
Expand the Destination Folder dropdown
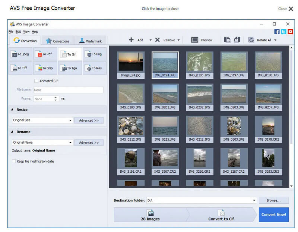[x=254, y=200]
